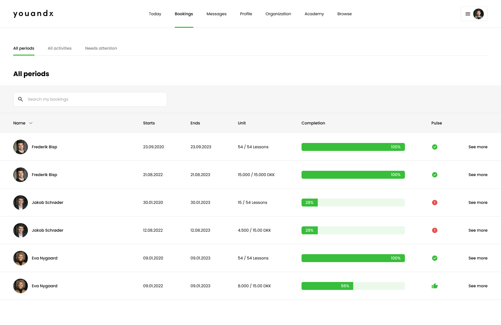The width and height of the screenshot is (501, 325).
Task: Click green check pulse for 09.01.2020 row
Action: (435, 258)
